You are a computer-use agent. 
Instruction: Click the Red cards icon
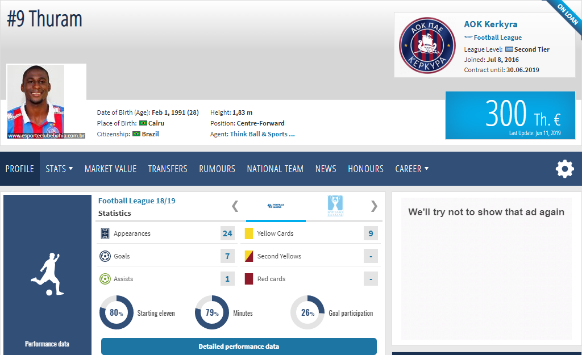(x=249, y=278)
